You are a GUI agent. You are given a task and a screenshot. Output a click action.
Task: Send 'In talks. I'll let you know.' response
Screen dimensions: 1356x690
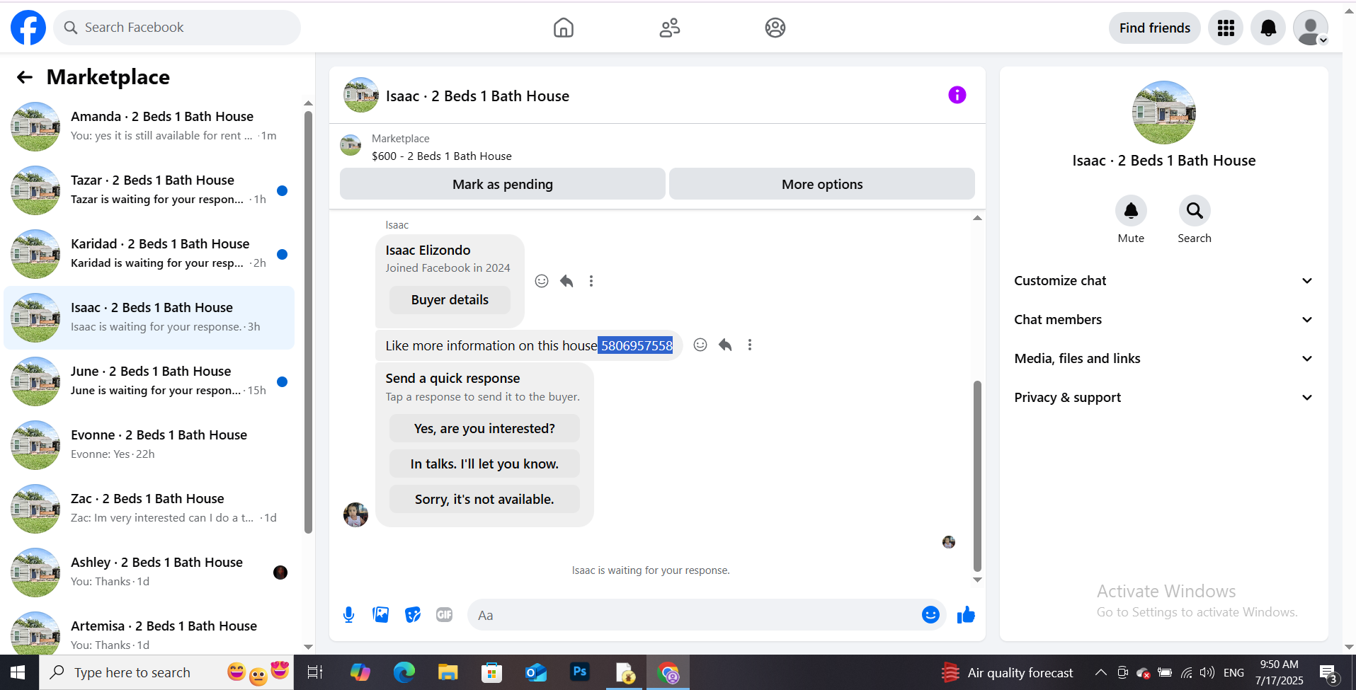484,464
